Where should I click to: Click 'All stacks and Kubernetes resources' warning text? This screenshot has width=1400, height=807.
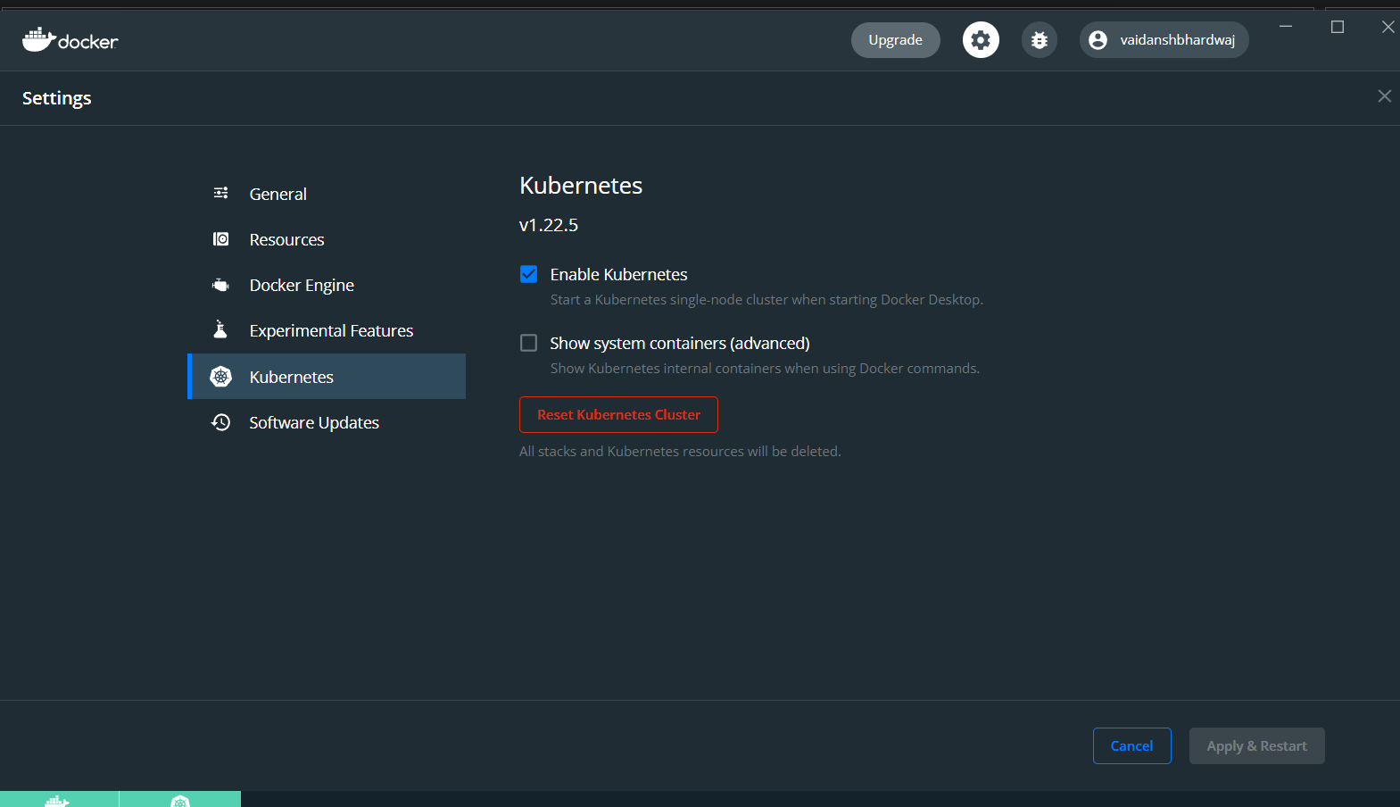pos(680,452)
